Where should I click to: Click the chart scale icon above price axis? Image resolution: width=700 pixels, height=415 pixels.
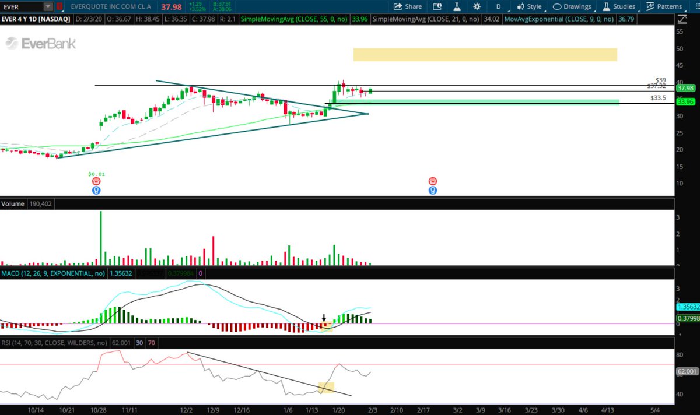[x=682, y=19]
